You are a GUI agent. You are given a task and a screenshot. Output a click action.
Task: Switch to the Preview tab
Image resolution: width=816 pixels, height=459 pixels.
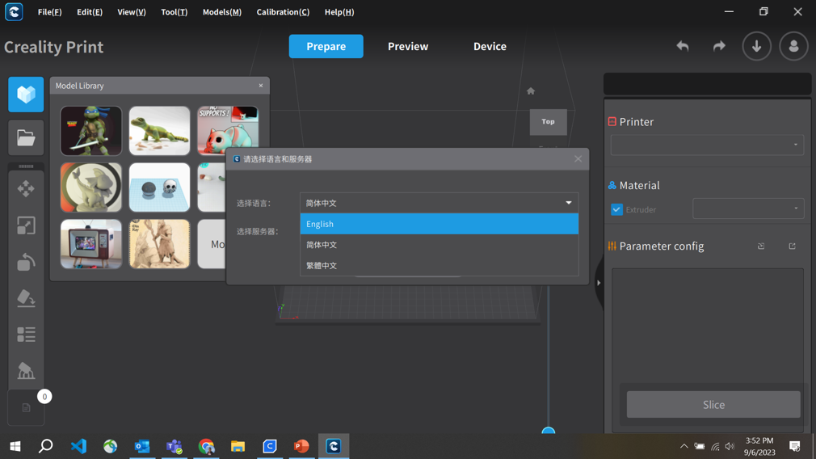point(408,46)
